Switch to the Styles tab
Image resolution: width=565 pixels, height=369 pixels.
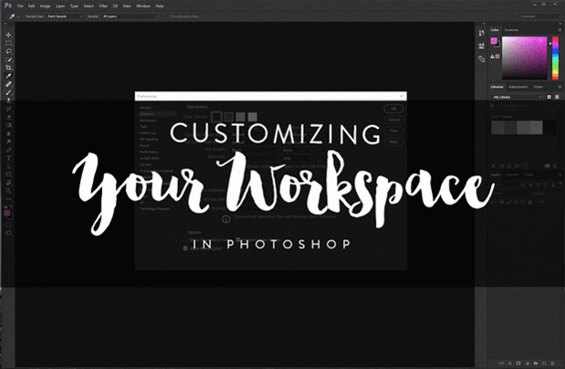pyautogui.click(x=538, y=87)
